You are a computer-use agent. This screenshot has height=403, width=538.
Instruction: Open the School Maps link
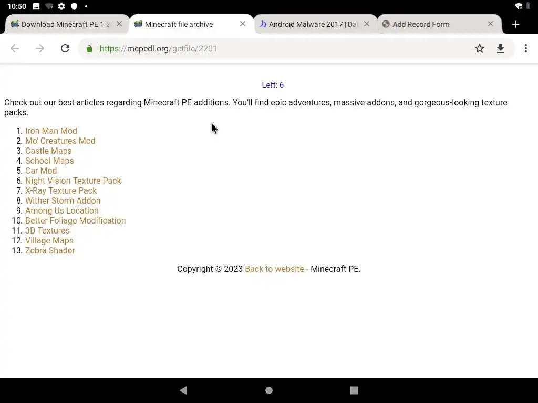[x=49, y=161]
